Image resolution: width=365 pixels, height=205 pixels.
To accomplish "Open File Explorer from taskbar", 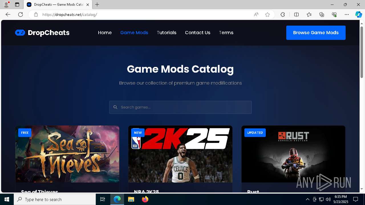I will 131,199.
